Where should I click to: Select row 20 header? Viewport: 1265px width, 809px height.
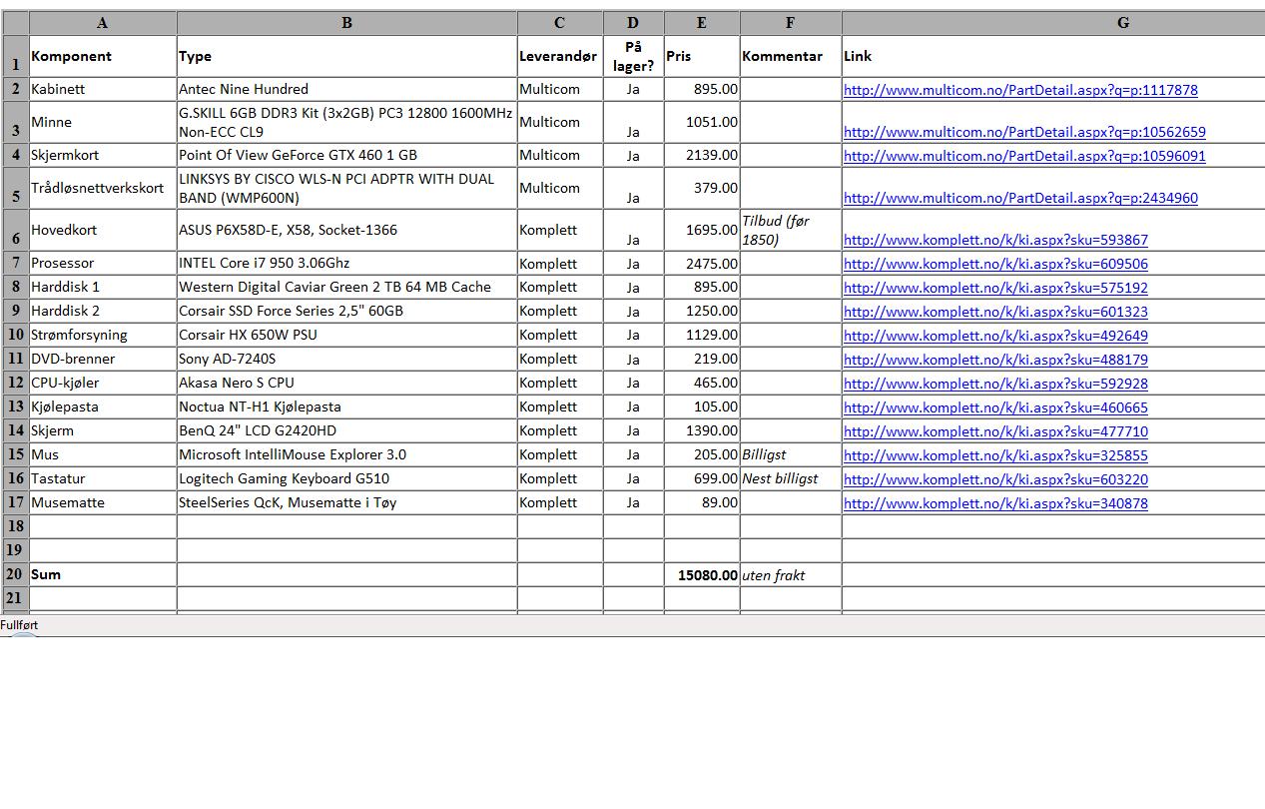pyautogui.click(x=16, y=575)
